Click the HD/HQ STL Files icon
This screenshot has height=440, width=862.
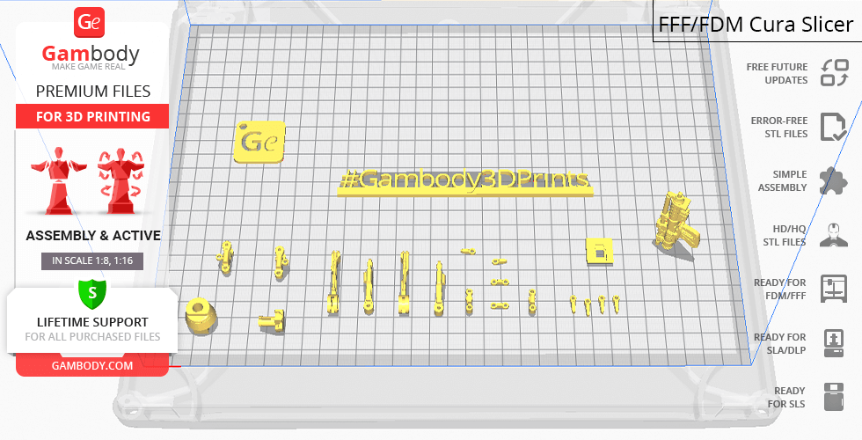pyautogui.click(x=832, y=235)
